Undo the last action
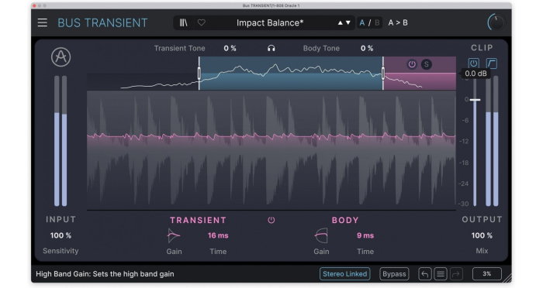This screenshot has width=543, height=288. pos(424,274)
